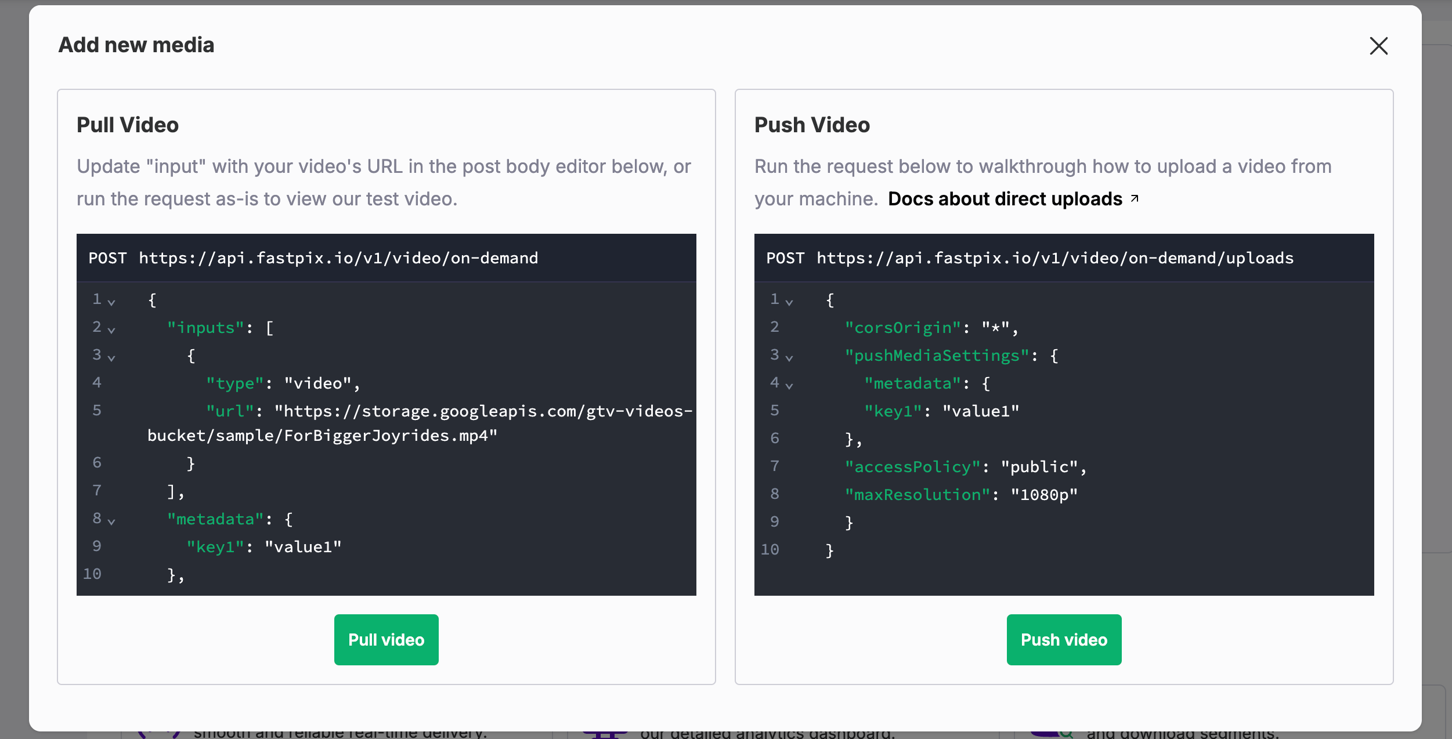Click the Add new media title
Viewport: 1452px width, 739px height.
coord(136,45)
